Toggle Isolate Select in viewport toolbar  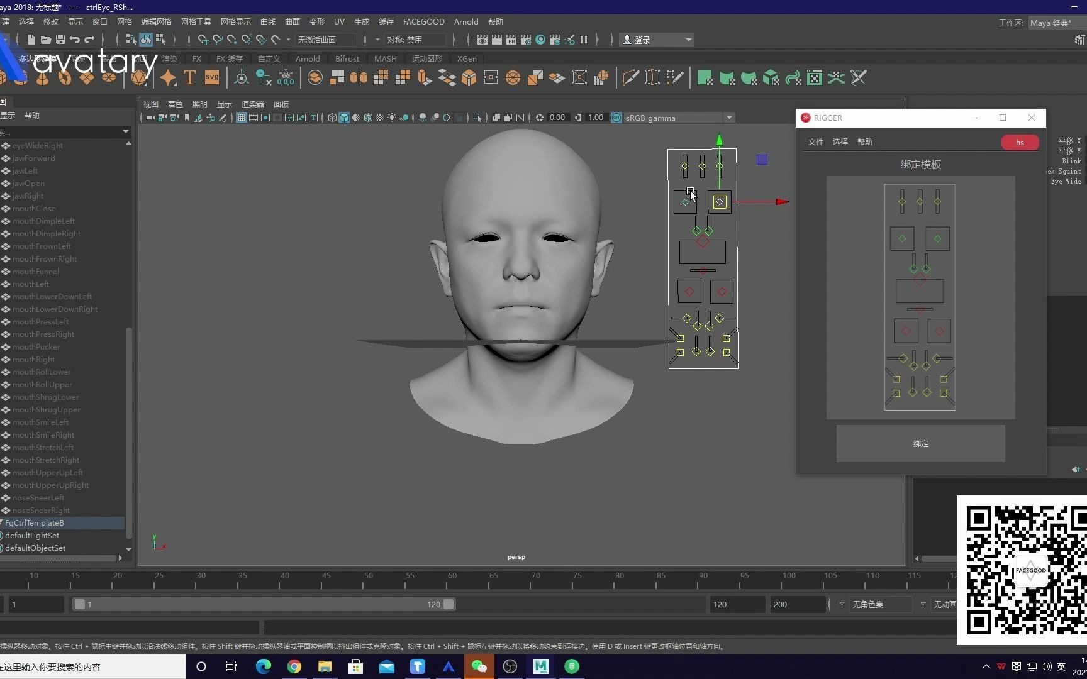[x=477, y=118]
